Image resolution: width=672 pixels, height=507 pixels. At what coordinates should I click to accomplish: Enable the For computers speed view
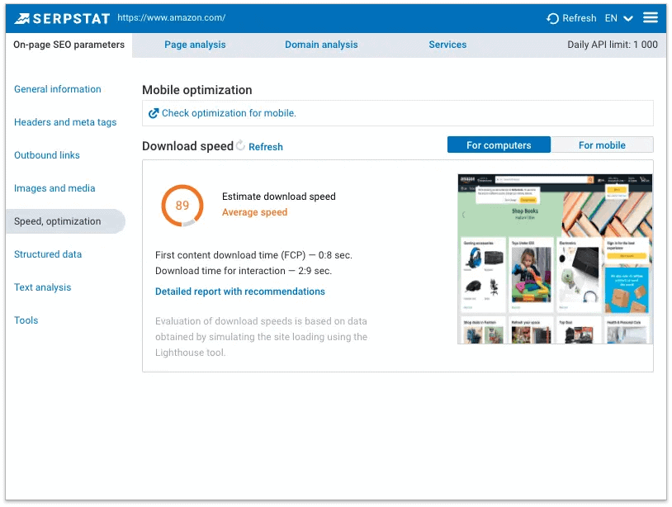[x=499, y=145]
